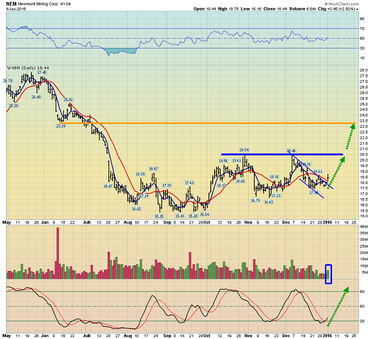Click the 18.87 high price label
374x339 pixels.
[153, 169]
